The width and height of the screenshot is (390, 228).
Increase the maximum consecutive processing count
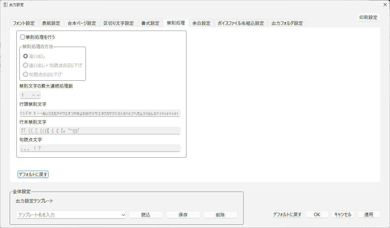click(34, 95)
